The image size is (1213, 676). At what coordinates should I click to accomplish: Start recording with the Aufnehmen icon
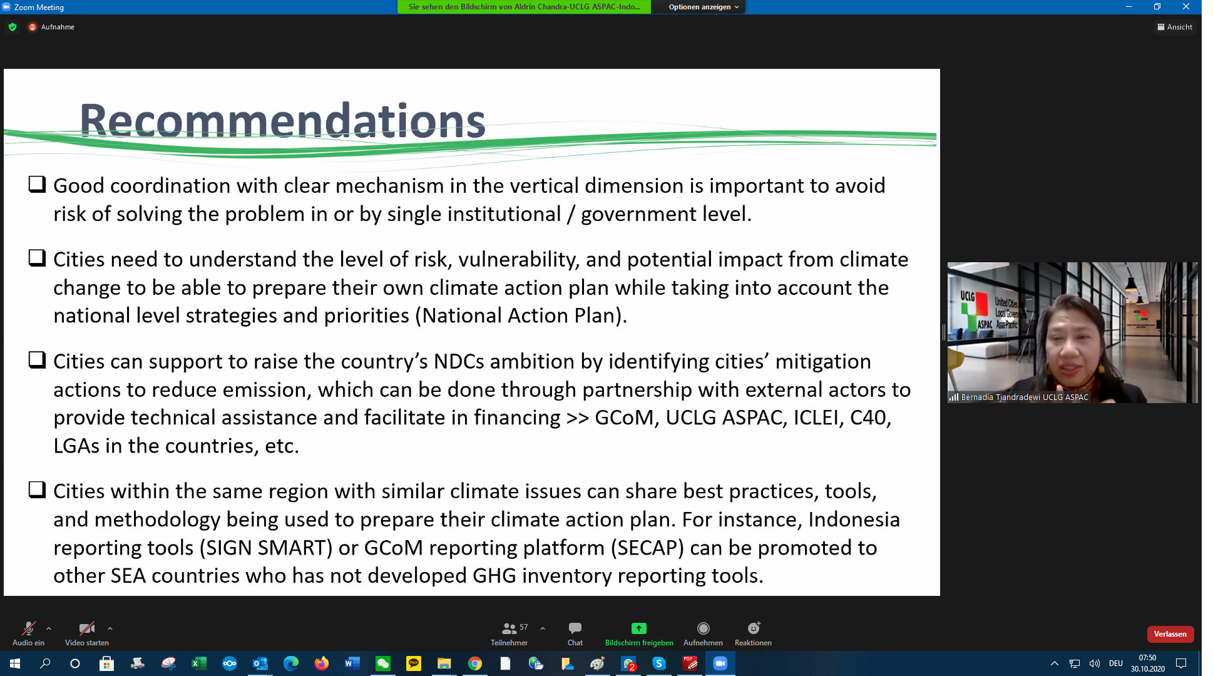point(703,628)
